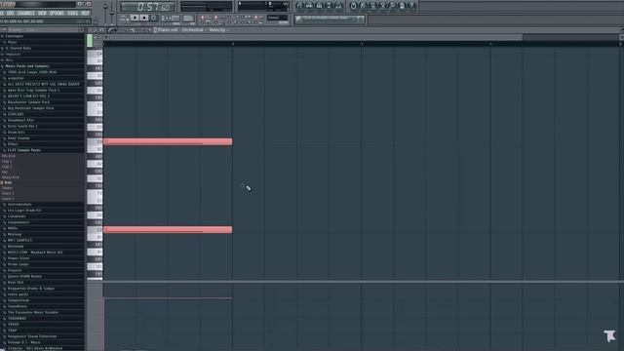Open the EDIT menu
624x351 pixels.
pos(11,13)
